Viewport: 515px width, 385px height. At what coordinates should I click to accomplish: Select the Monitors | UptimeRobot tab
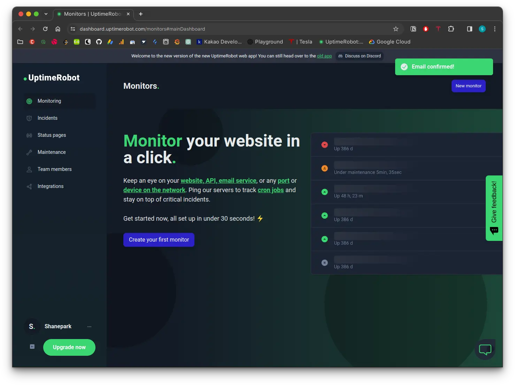pos(93,14)
